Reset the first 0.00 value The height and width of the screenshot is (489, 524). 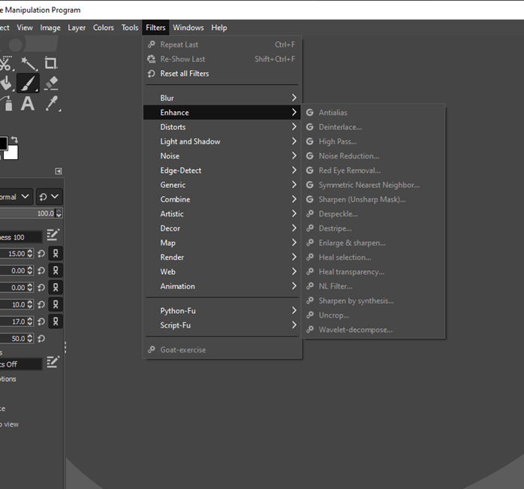tap(41, 270)
